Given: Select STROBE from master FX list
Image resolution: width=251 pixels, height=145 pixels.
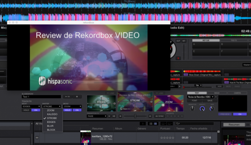Looking at the screenshot, I should pyautogui.click(x=53, y=118).
